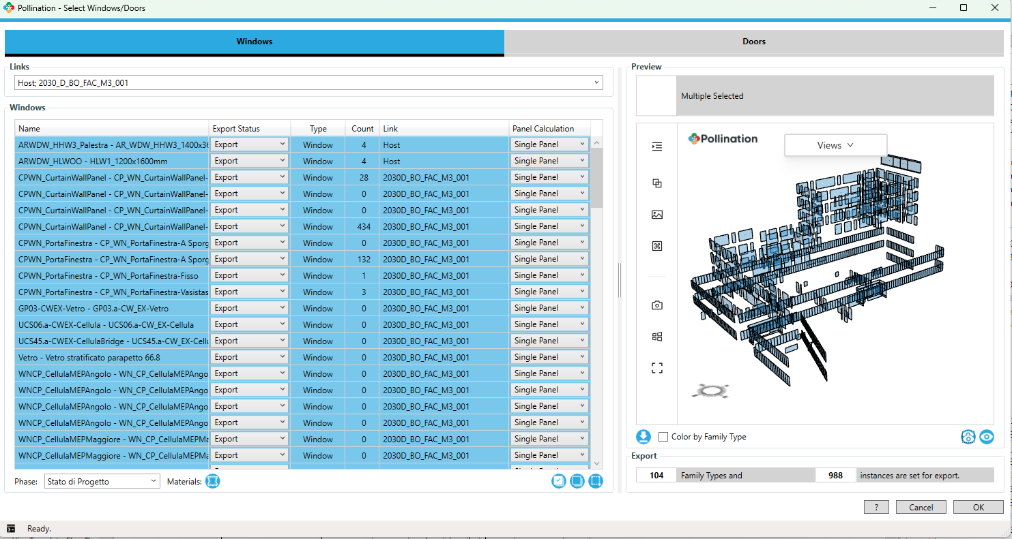Activate the fit-to-view icon in the preview sidebar
This screenshot has height=539, width=1012.
(656, 367)
